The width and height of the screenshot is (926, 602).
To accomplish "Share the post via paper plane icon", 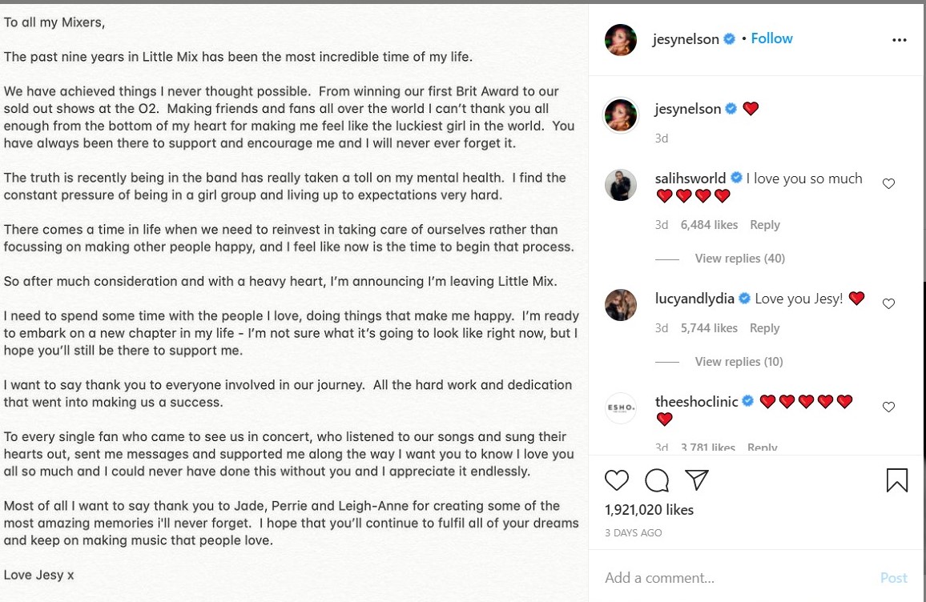I will [x=697, y=480].
